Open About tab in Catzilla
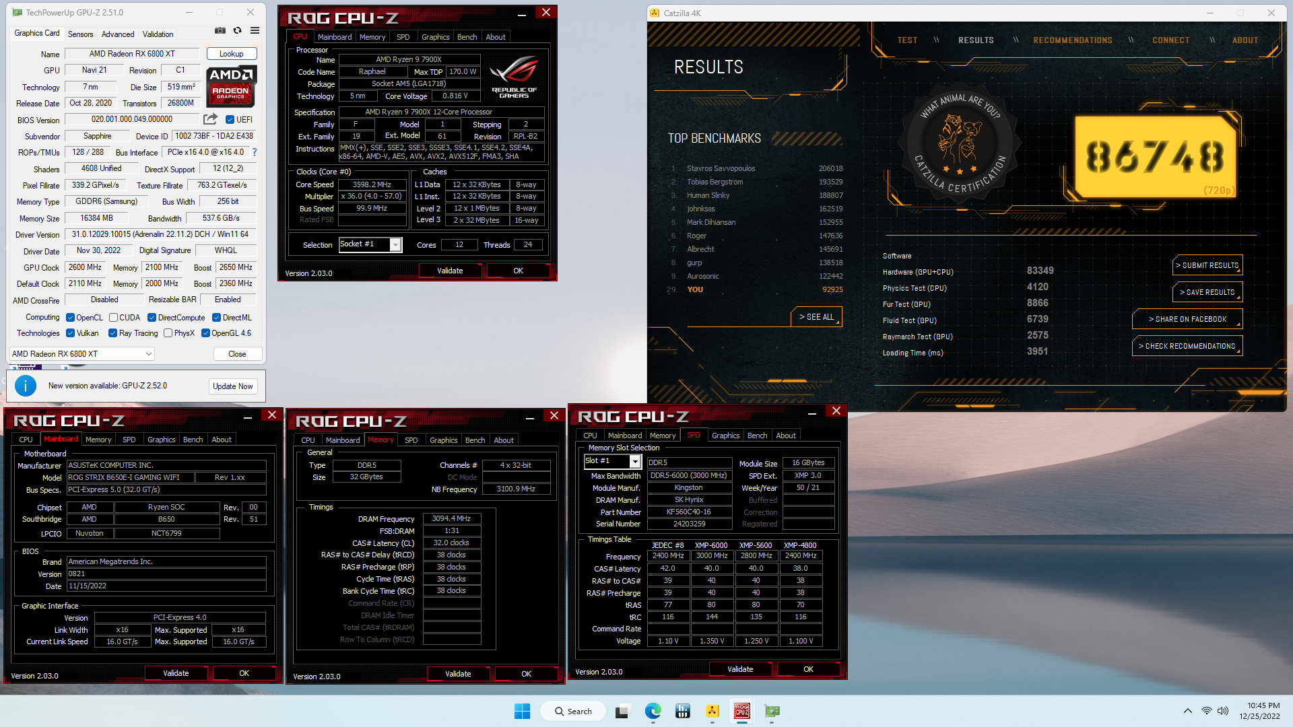This screenshot has width=1293, height=727. click(1245, 40)
